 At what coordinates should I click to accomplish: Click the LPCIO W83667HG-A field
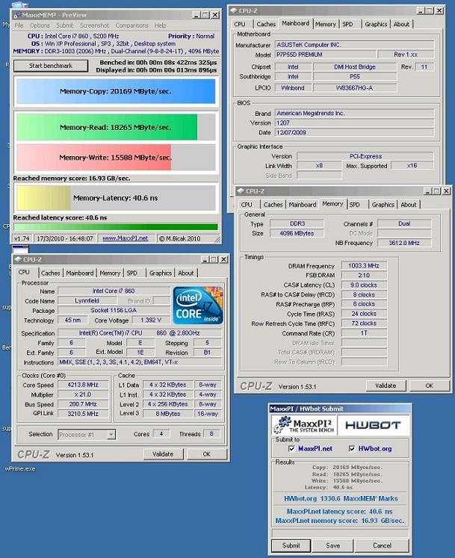(355, 87)
